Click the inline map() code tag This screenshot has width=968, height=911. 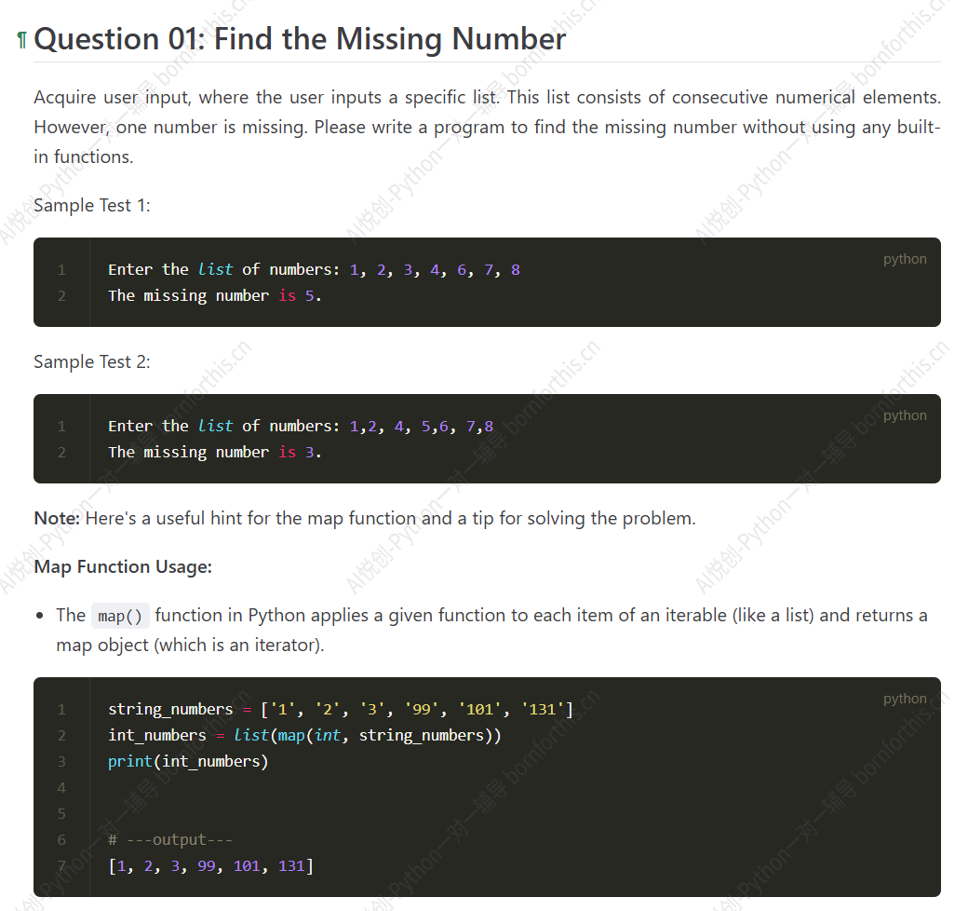[120, 616]
